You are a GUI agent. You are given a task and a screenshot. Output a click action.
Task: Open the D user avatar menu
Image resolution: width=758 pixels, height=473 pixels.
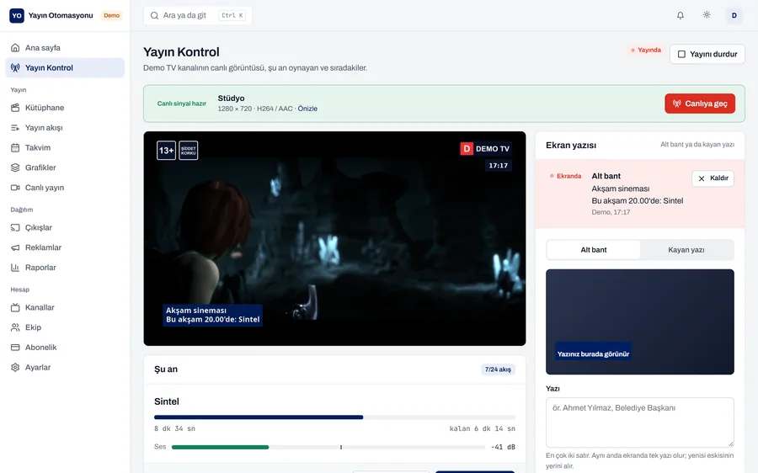pos(734,15)
